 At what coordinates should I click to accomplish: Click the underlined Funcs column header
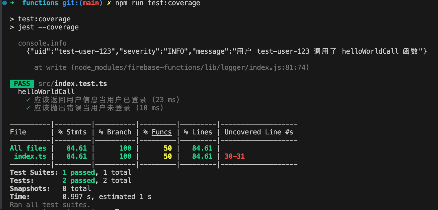click(x=161, y=132)
